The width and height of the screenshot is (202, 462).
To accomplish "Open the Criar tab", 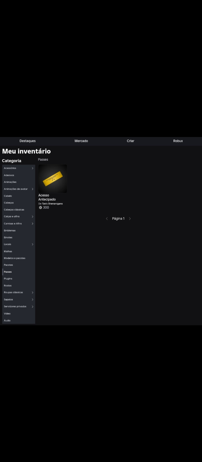I will point(130,141).
